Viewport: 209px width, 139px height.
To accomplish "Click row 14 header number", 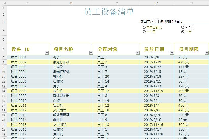I will click(x=3, y=91).
